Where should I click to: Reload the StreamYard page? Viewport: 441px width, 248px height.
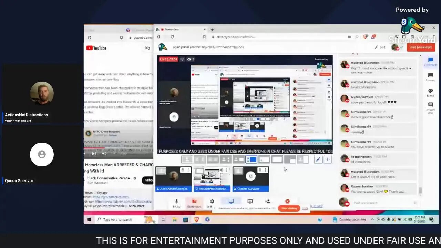[x=172, y=37]
